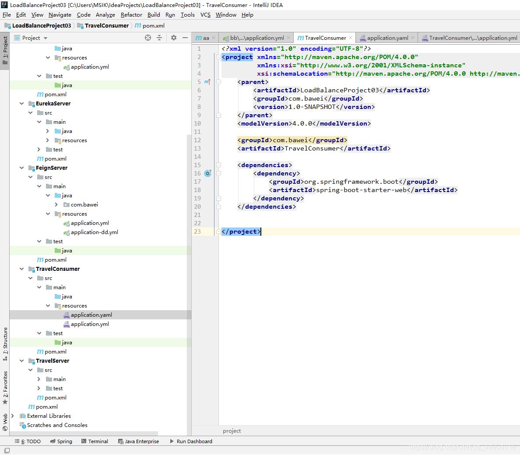This screenshot has height=455, width=520.
Task: Collapse the TravelServer module node
Action: point(21,360)
